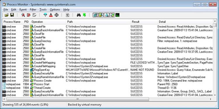Select the QueryDirectory operation text
This screenshot has height=109, width=219.
(42, 41)
